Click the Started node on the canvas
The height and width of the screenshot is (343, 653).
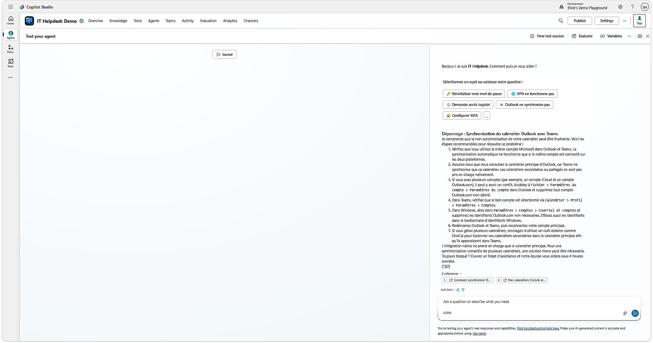(224, 54)
